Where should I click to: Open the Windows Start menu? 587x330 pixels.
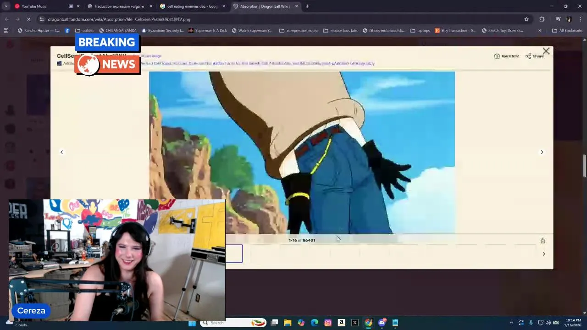click(192, 323)
